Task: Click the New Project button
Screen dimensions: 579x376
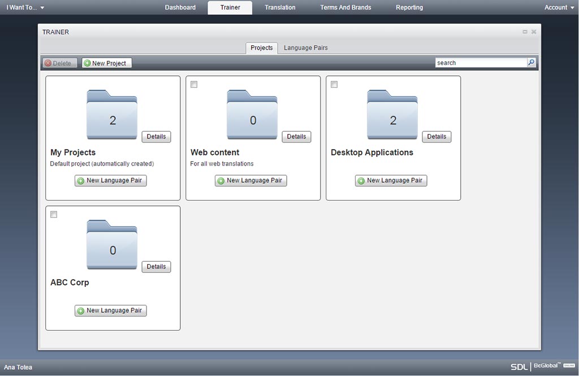Action: click(107, 63)
